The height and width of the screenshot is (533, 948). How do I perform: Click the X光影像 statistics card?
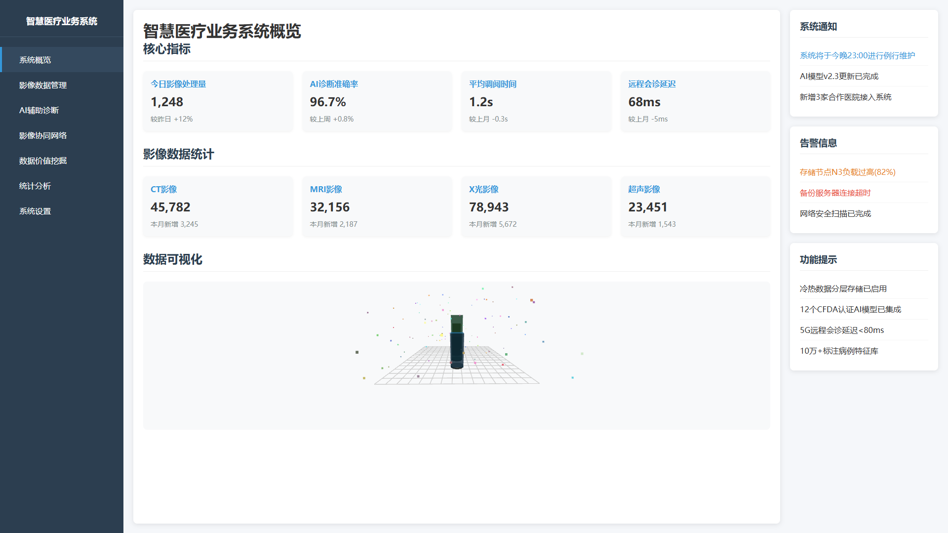pyautogui.click(x=536, y=206)
